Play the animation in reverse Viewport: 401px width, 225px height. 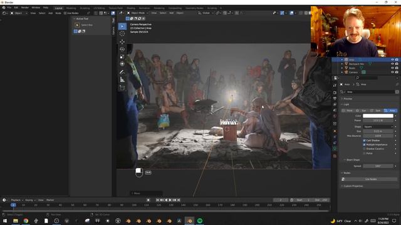point(166,200)
